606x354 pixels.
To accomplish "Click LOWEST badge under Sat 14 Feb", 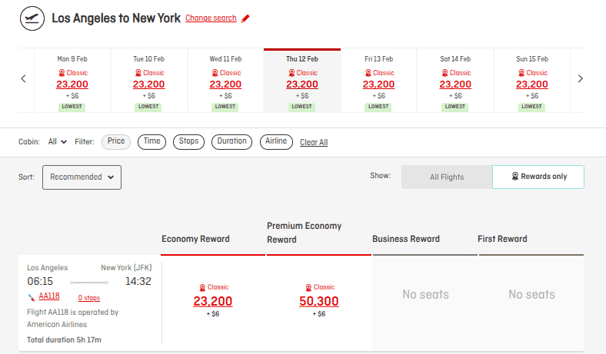I will pyautogui.click(x=455, y=107).
